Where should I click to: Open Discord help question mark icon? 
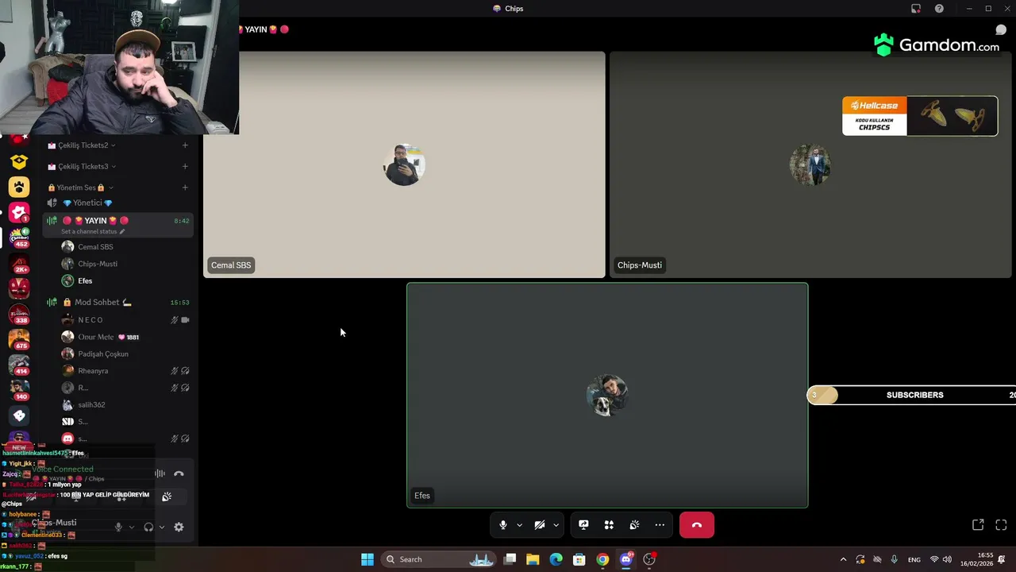pyautogui.click(x=939, y=9)
